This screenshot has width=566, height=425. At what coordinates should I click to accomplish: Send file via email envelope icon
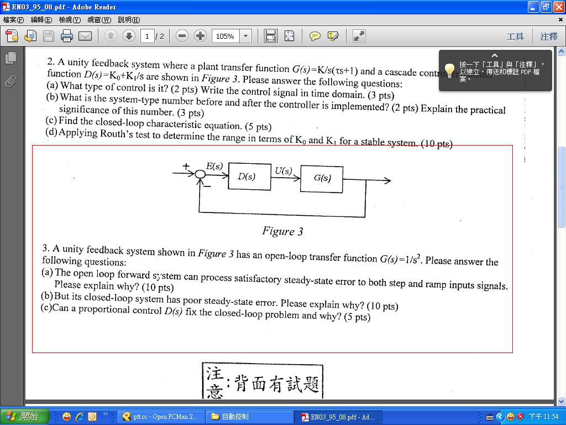(85, 36)
